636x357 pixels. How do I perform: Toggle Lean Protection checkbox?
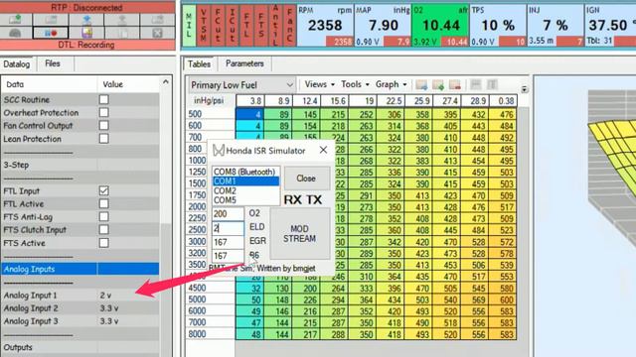[x=103, y=139]
